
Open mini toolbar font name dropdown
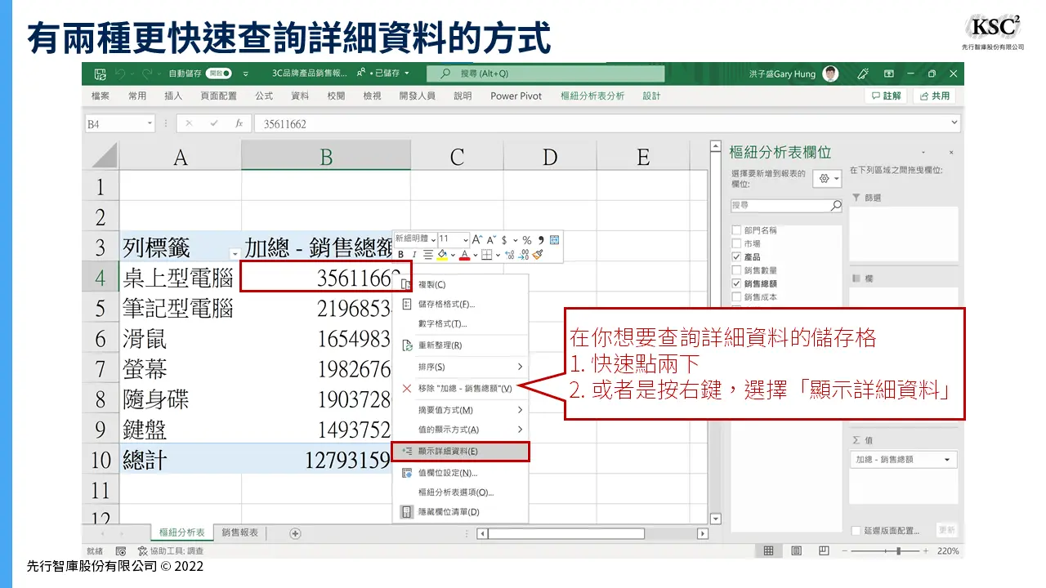click(x=433, y=240)
